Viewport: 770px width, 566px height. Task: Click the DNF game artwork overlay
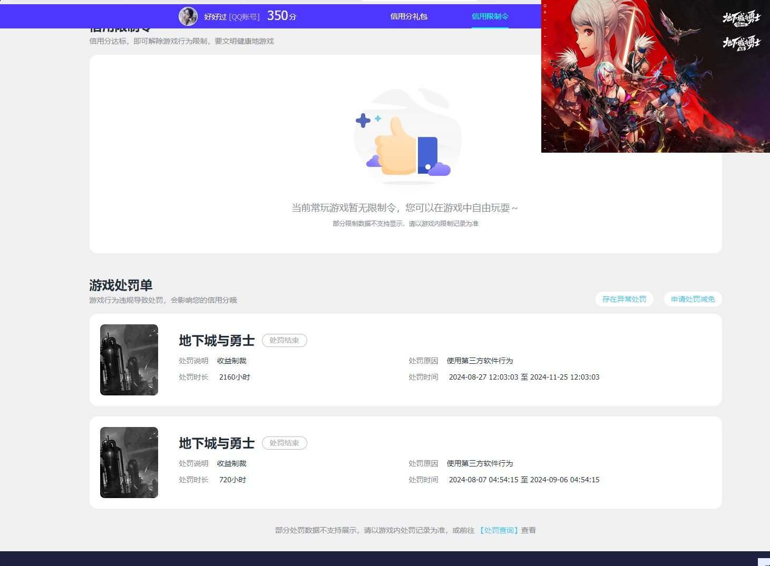[656, 76]
